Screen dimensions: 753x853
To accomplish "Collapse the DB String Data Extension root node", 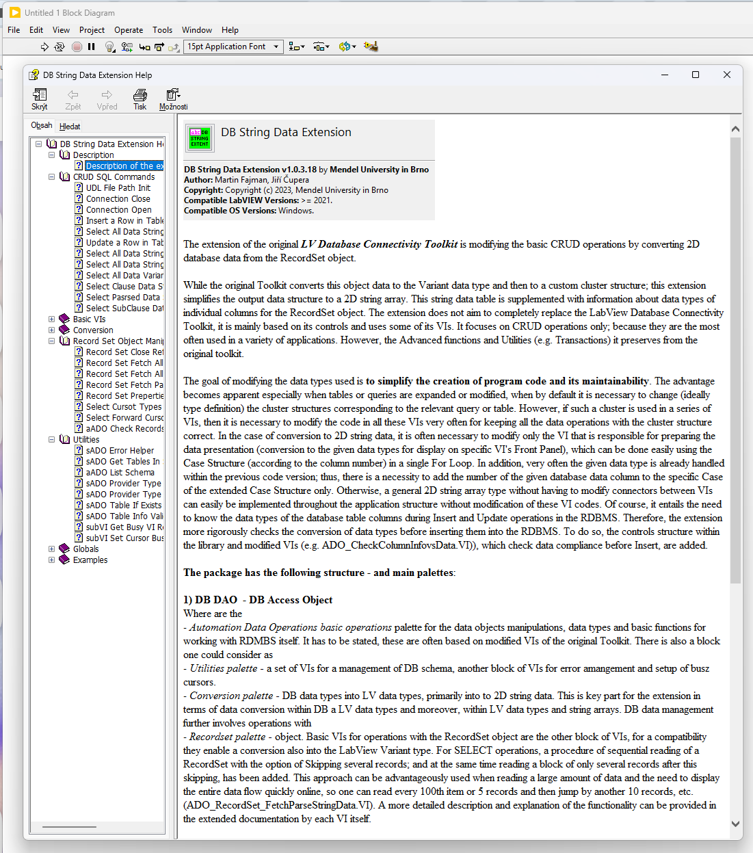I will 39,144.
